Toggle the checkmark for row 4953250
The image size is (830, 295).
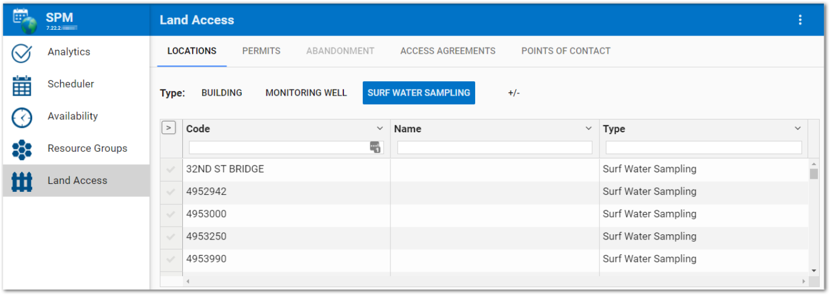point(170,237)
